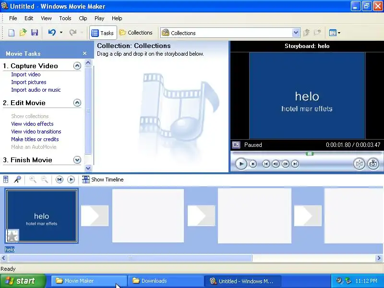Collapse the Edit Movie section
Image resolution: width=384 pixels, height=288 pixels.
point(77,103)
